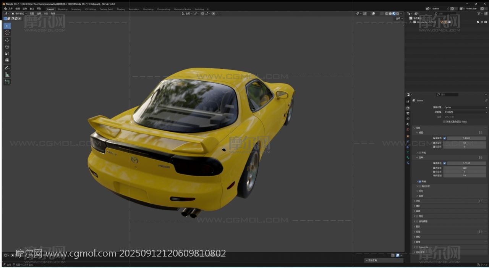Add a new workspace tab
Image resolution: width=489 pixels, height=268 pixels.
[x=208, y=9]
